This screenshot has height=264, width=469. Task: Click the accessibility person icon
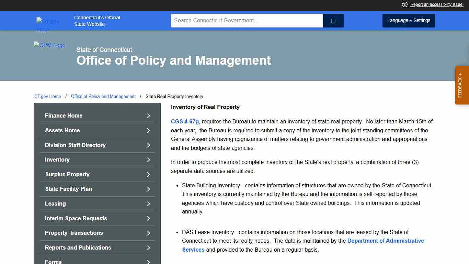click(x=404, y=4)
